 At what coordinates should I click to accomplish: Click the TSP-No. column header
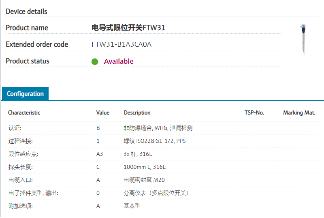254,112
